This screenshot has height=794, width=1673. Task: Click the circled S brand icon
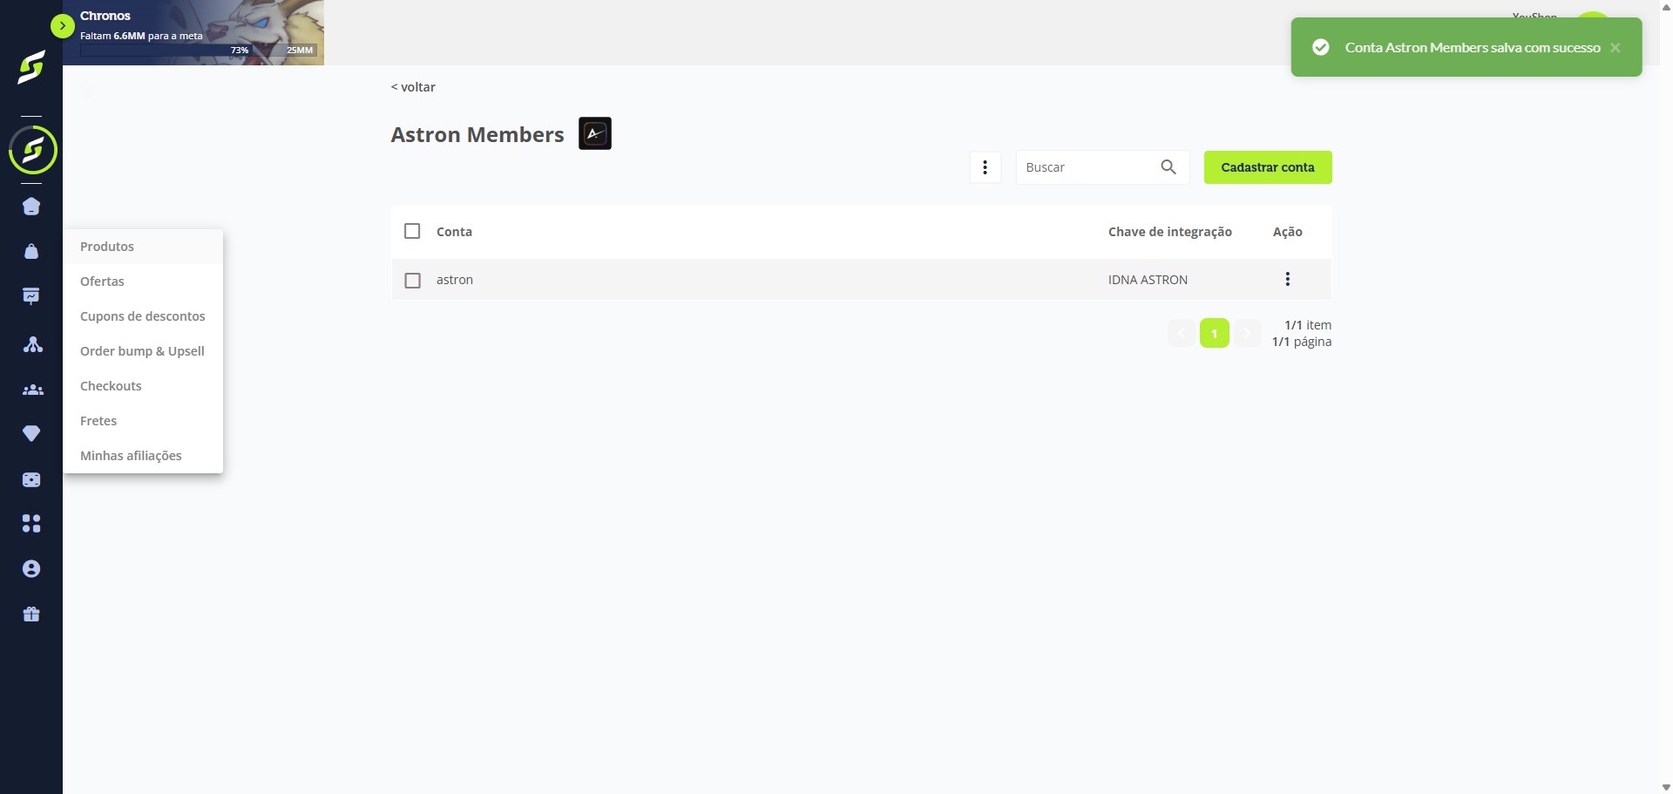pos(32,150)
